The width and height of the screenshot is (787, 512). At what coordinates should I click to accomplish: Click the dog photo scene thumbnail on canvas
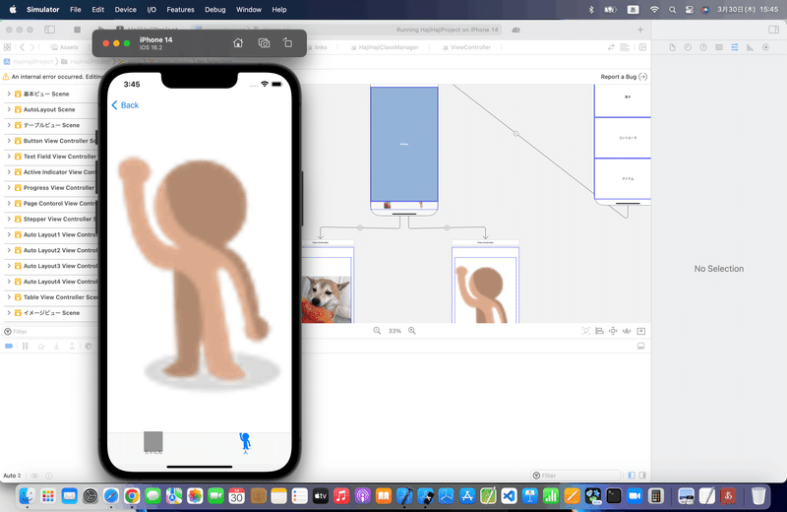click(326, 299)
